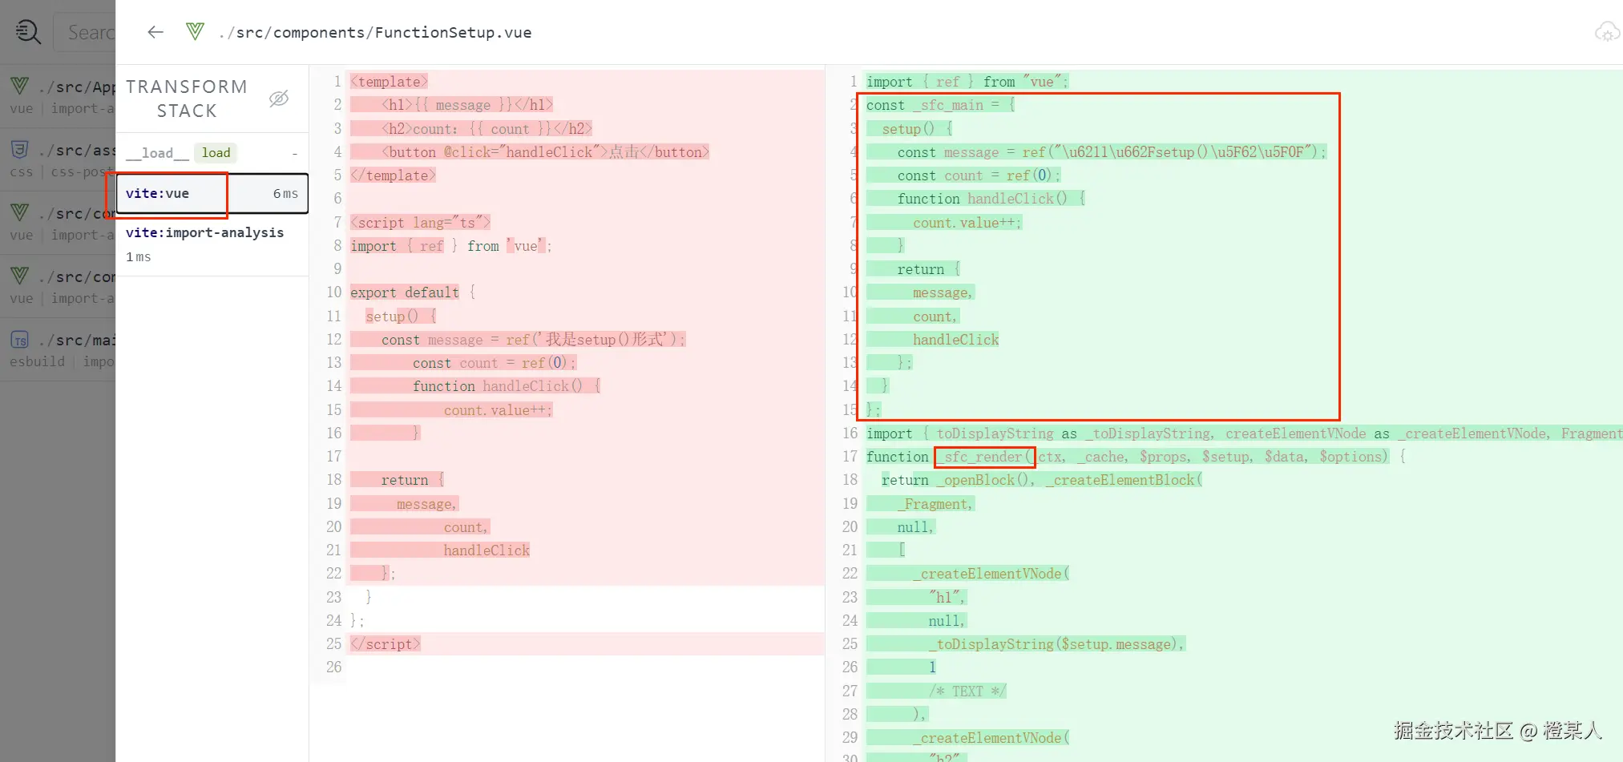This screenshot has width=1623, height=762.
Task: Click the 6ms duration on the vite:vue row
Action: click(285, 194)
